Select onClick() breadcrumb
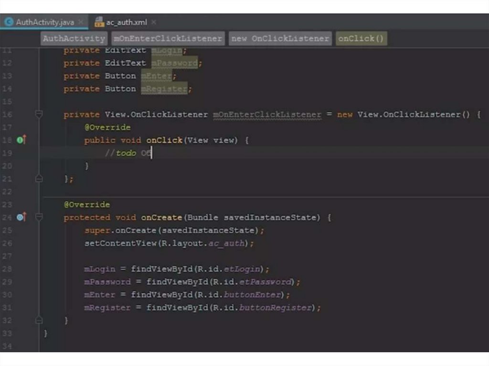489x366 pixels. (x=361, y=38)
